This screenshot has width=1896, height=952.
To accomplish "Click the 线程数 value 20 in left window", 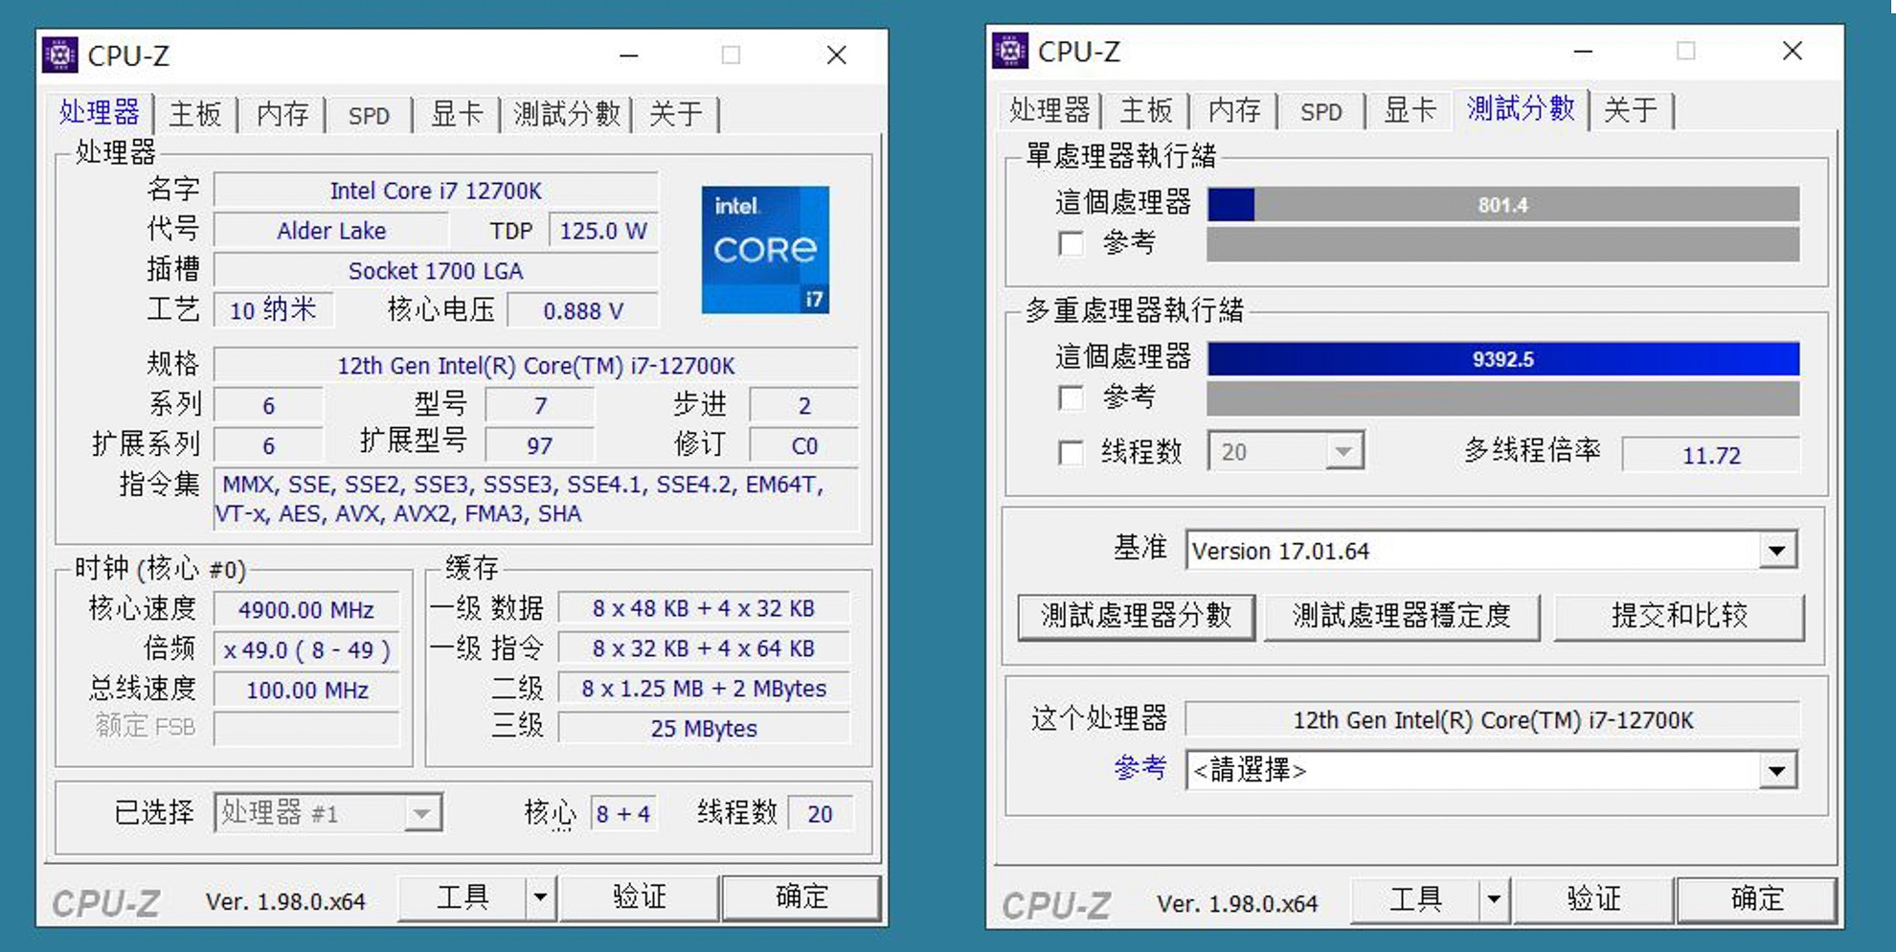I will pyautogui.click(x=820, y=814).
